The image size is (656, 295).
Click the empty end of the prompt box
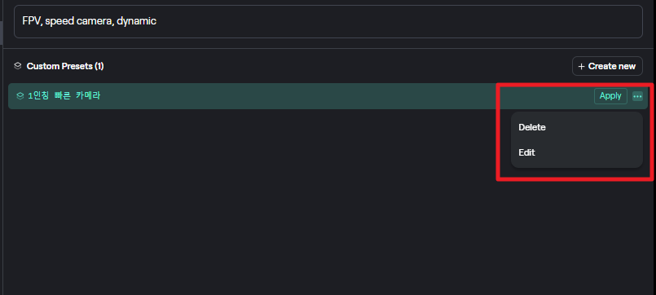(x=398, y=21)
